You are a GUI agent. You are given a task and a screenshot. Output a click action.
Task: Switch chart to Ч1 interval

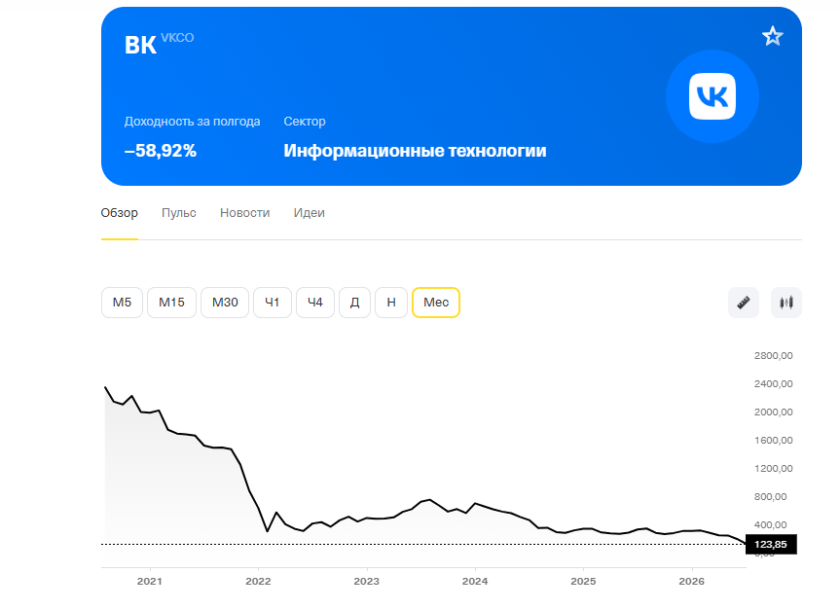[x=273, y=303]
